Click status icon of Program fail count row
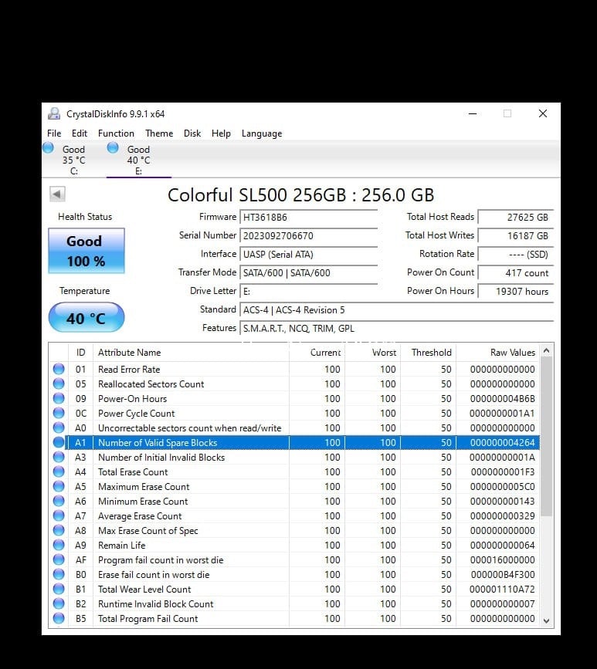Image resolution: width=597 pixels, height=669 pixels. (x=59, y=559)
